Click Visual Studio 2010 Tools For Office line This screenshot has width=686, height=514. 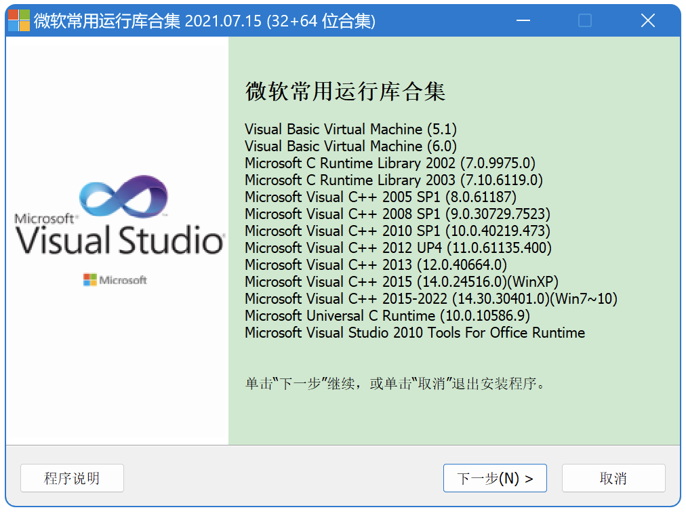pos(415,333)
